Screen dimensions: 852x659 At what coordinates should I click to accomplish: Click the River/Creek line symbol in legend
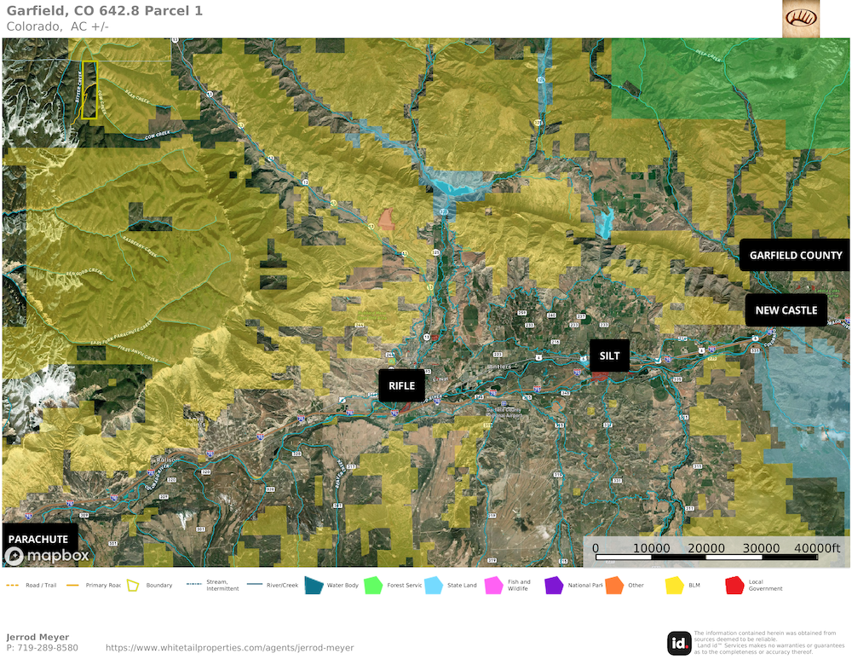255,586
